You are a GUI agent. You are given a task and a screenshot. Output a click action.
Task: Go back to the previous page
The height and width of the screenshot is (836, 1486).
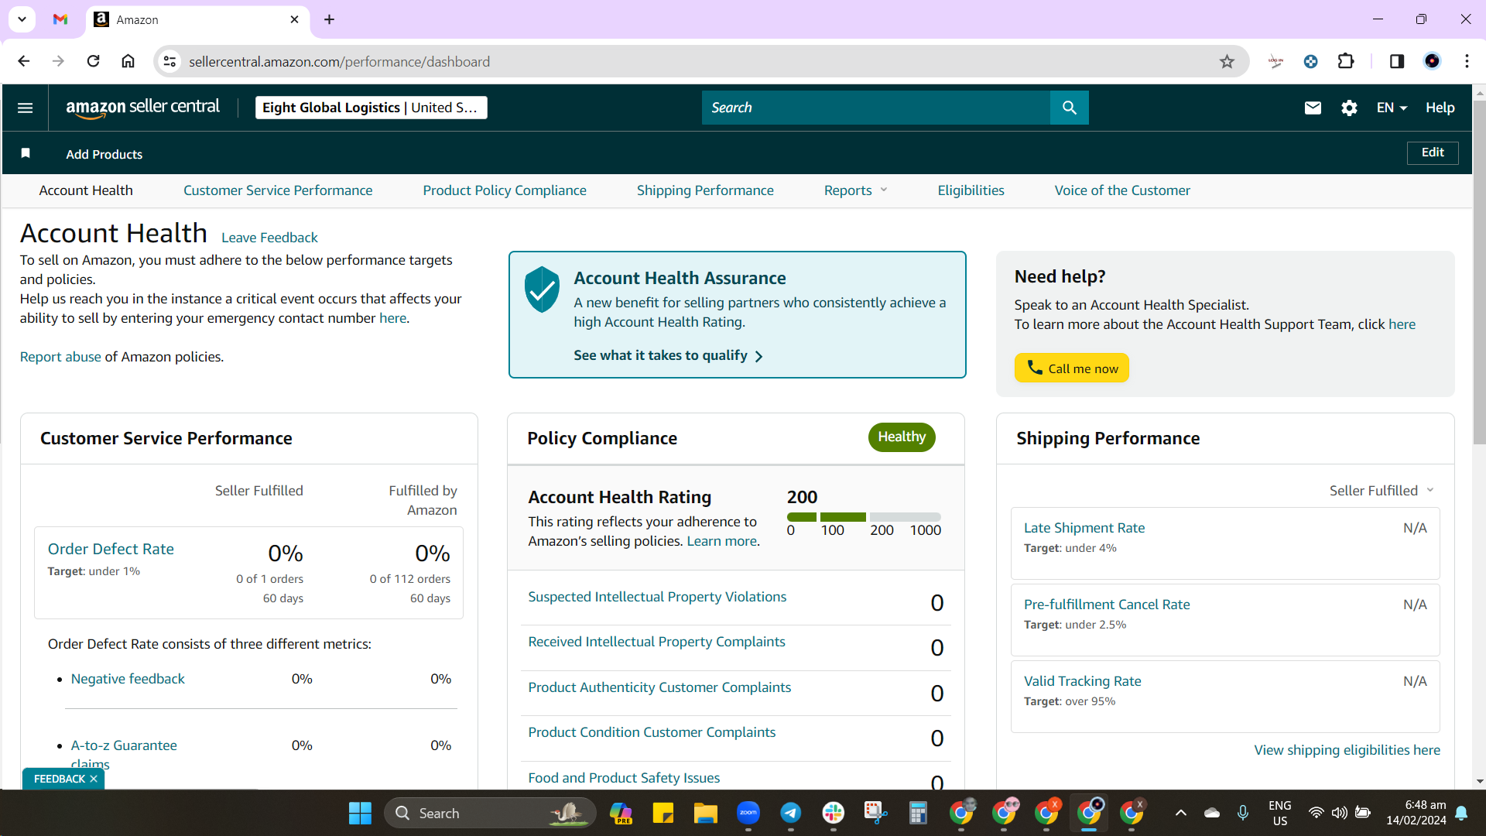23,61
